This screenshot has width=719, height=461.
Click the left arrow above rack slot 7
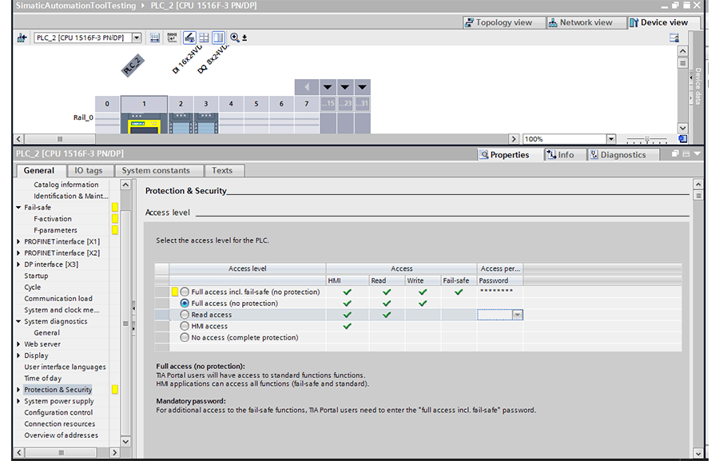pyautogui.click(x=307, y=87)
